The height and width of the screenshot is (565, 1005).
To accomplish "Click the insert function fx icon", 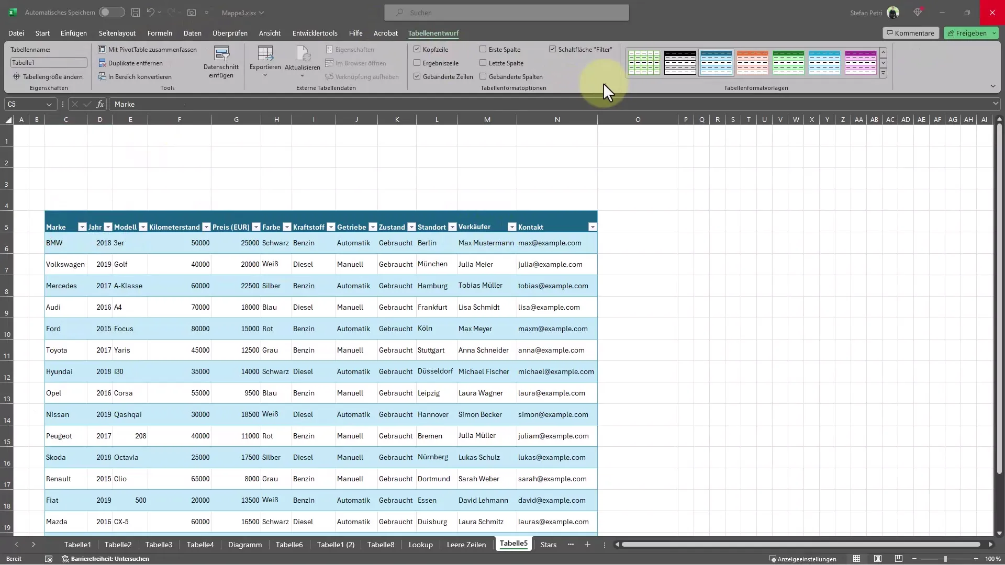I will pos(100,104).
